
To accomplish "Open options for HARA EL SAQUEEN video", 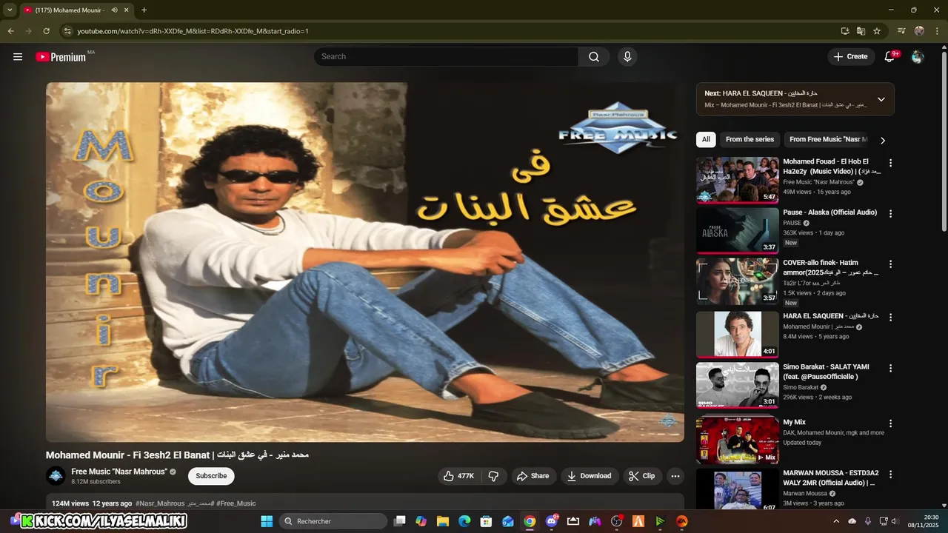I will [890, 318].
